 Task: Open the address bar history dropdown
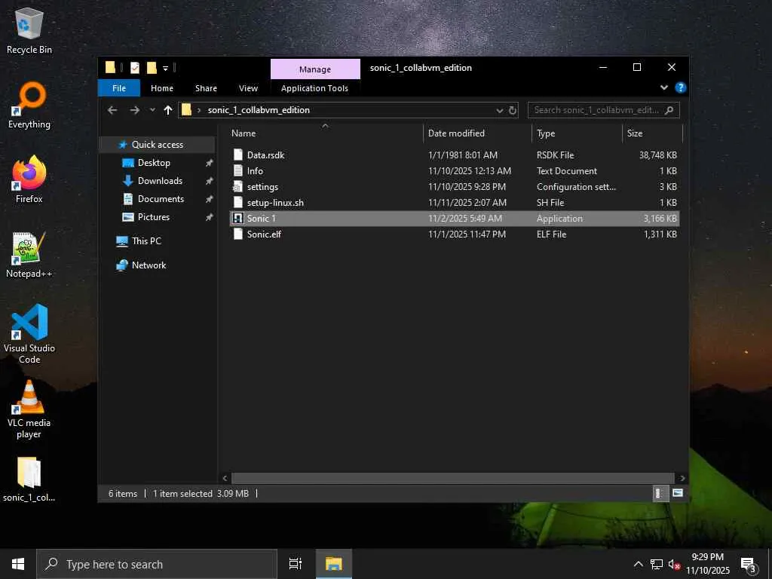(x=499, y=110)
